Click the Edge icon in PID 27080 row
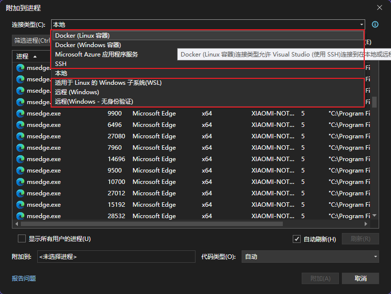The image size is (391, 294). 20,136
